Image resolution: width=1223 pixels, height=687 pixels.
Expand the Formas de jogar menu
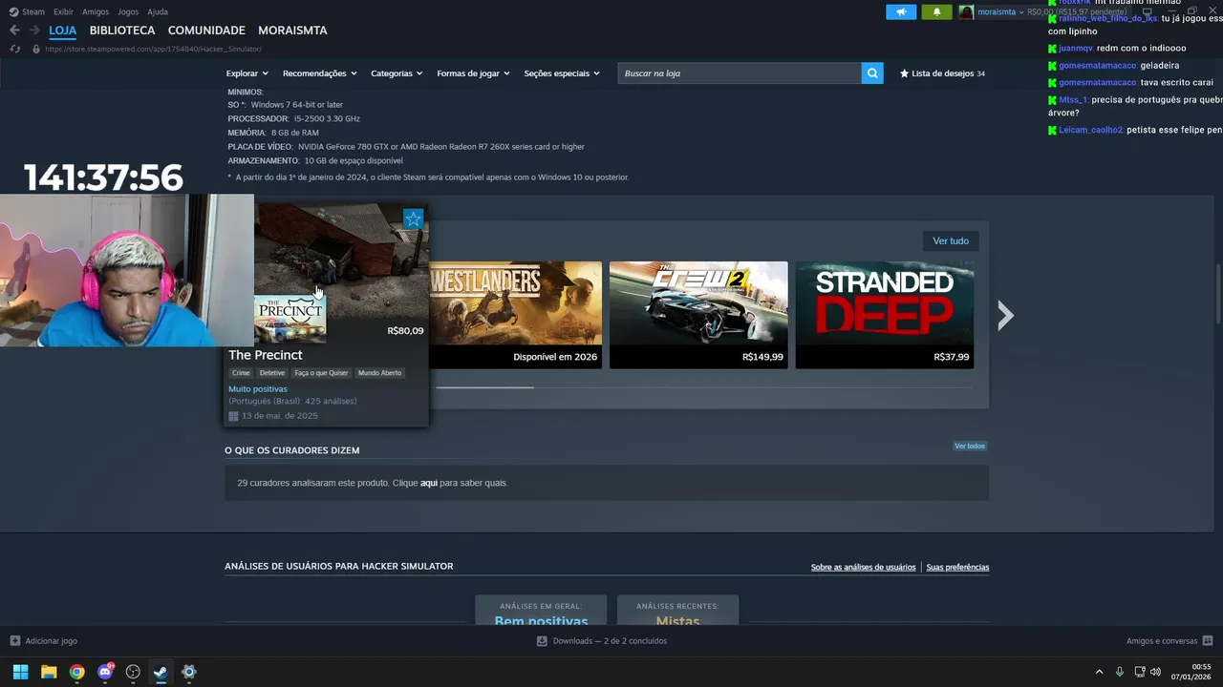[473, 73]
